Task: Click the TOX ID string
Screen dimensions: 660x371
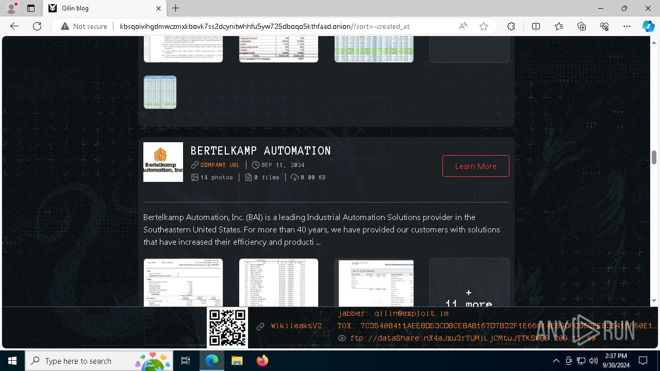Action: [497, 326]
